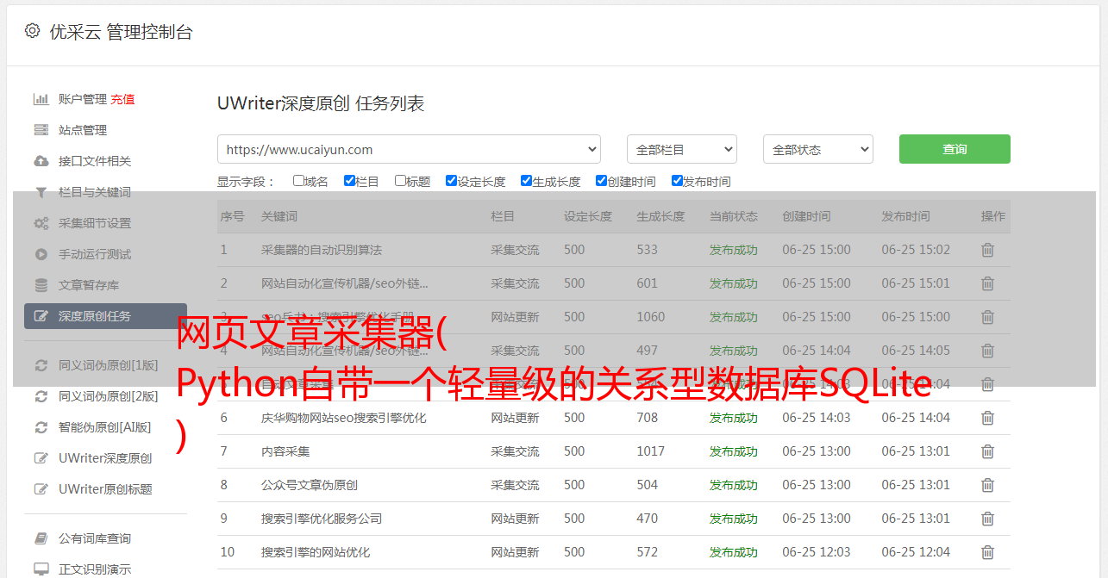Click the 接口文件相关 cloud upload icon
The width and height of the screenshot is (1108, 578).
pyautogui.click(x=41, y=161)
